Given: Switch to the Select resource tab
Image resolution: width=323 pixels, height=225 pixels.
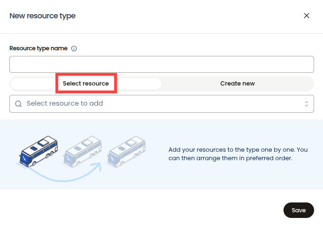Looking at the screenshot, I should point(86,84).
